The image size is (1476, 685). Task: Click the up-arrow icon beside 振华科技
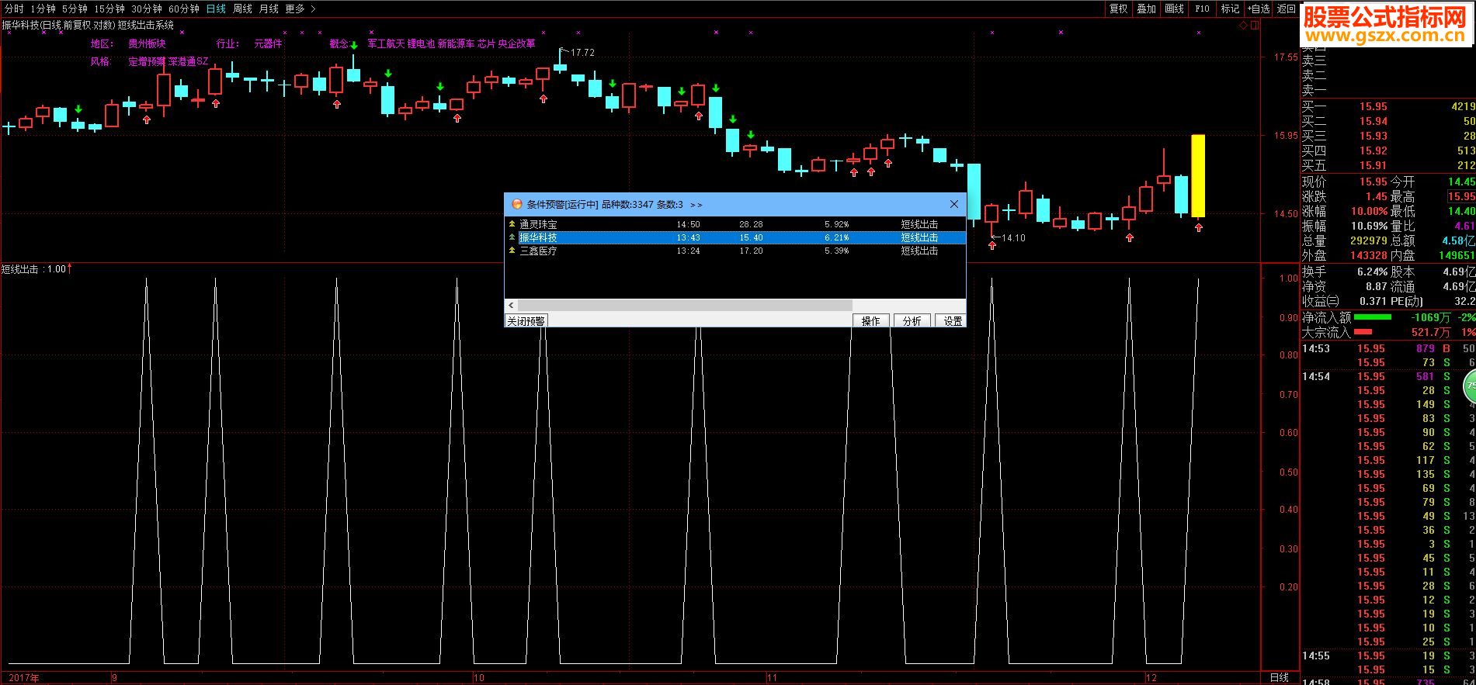pyautogui.click(x=512, y=237)
